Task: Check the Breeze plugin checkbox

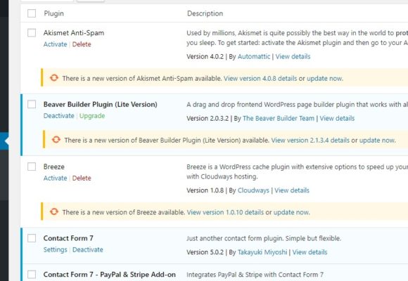Action: point(32,166)
